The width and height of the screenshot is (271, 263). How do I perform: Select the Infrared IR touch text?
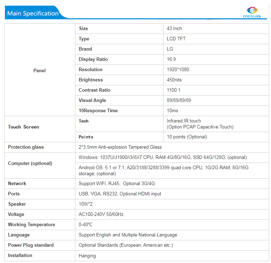click(x=184, y=121)
